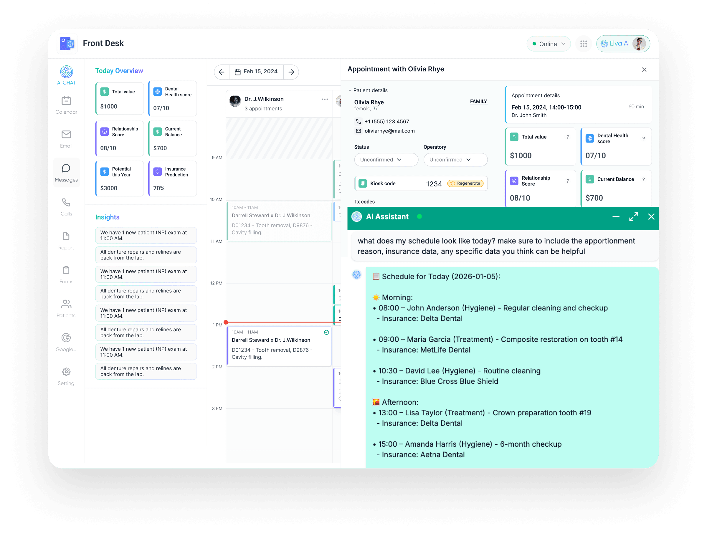This screenshot has height=536, width=707.
Task: Click the apps grid icon
Action: (x=583, y=44)
